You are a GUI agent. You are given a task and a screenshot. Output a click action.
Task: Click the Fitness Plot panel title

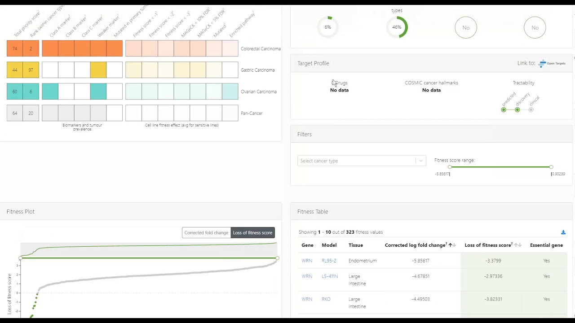21,212
